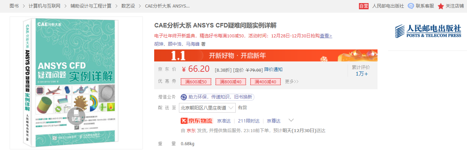Click the 0.68kg weight value
Screen dimensions: 467x150
point(188,143)
